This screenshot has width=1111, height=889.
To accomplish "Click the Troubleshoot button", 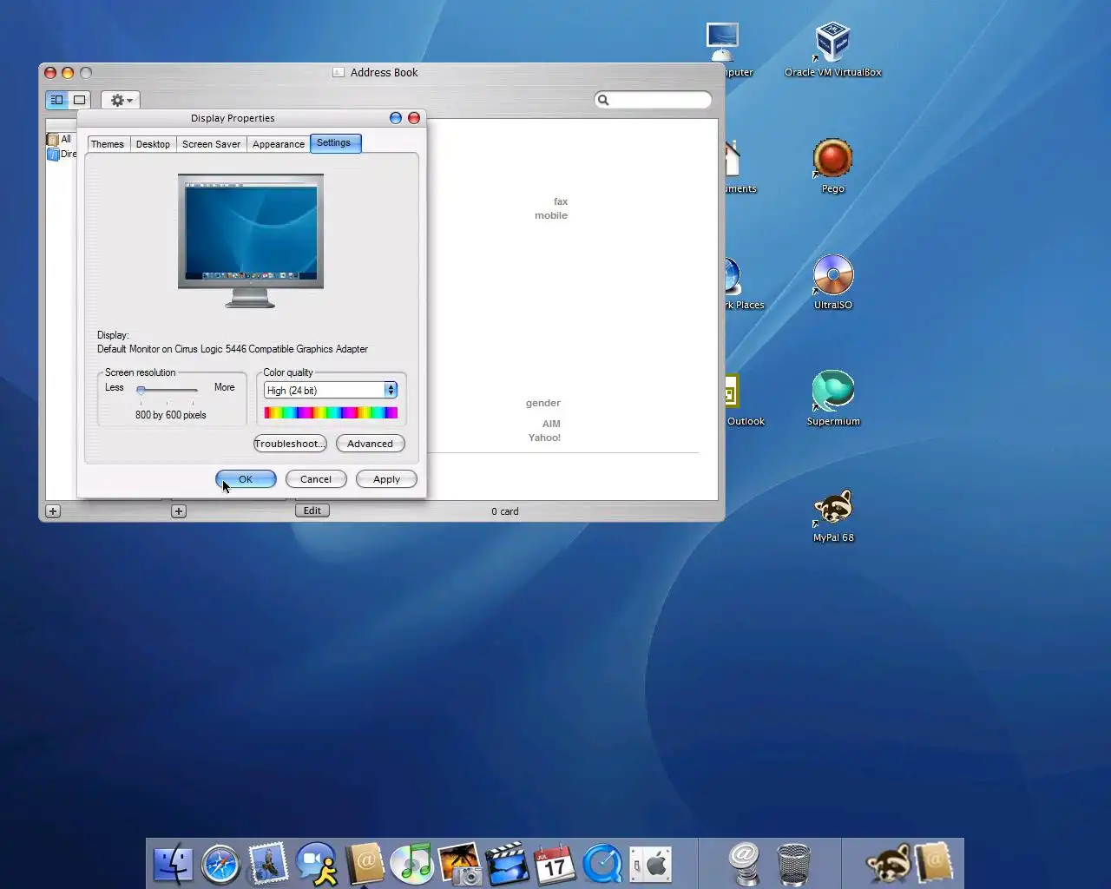I will click(x=290, y=444).
